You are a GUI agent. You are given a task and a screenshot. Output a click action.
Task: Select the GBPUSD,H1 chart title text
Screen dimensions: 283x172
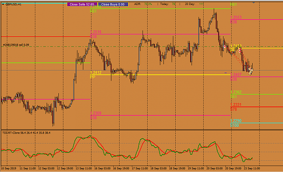(13, 5)
